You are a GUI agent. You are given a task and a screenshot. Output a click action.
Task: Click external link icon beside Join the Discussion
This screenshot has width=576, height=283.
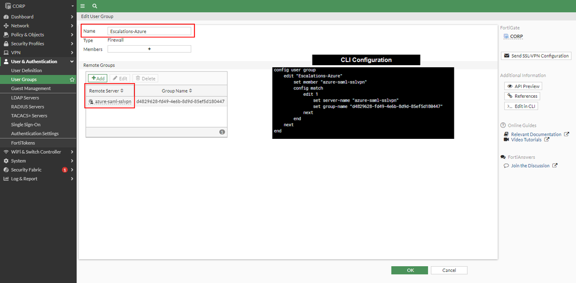[555, 166]
